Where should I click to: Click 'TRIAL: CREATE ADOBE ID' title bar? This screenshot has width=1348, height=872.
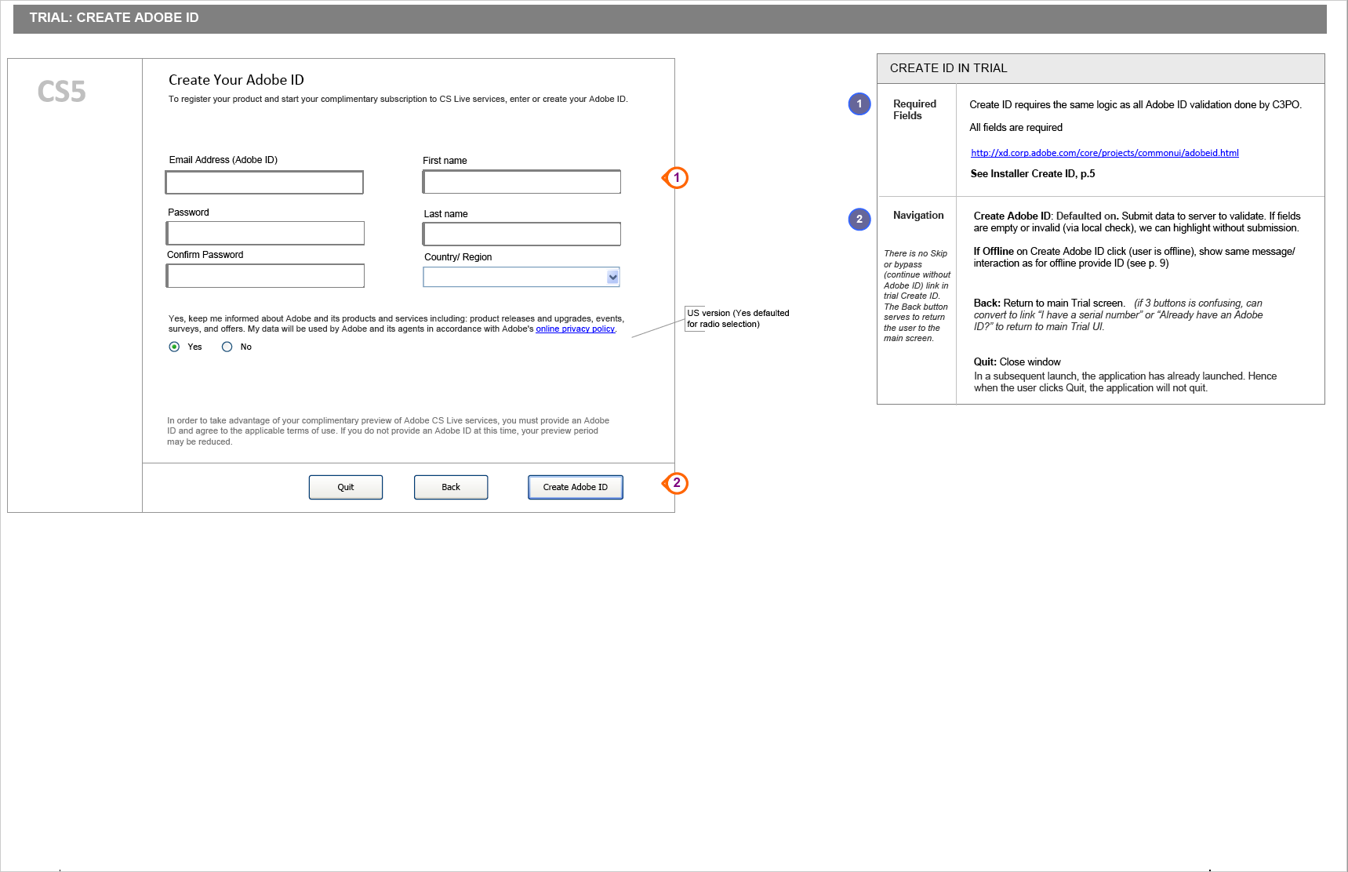pos(670,18)
